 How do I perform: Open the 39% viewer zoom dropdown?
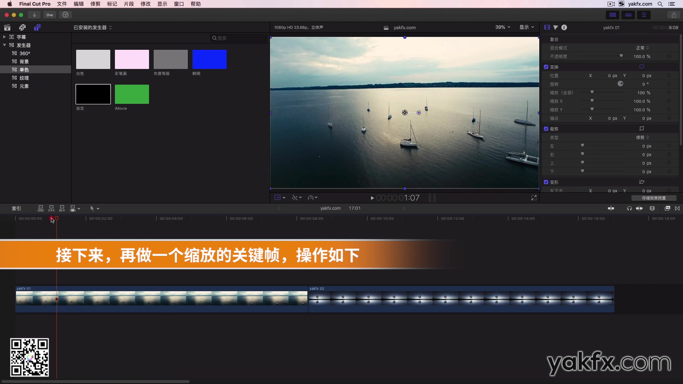(503, 27)
